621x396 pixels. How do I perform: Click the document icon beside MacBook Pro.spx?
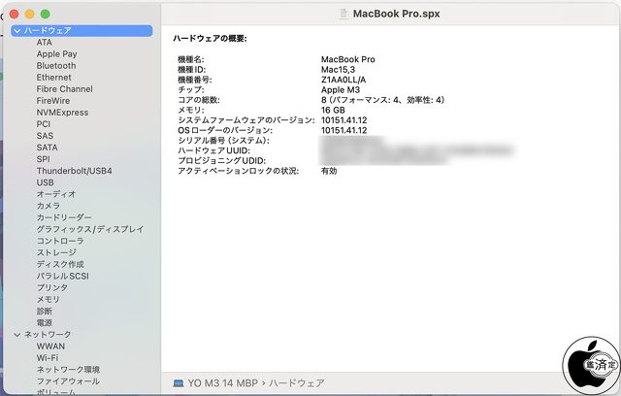click(x=343, y=14)
